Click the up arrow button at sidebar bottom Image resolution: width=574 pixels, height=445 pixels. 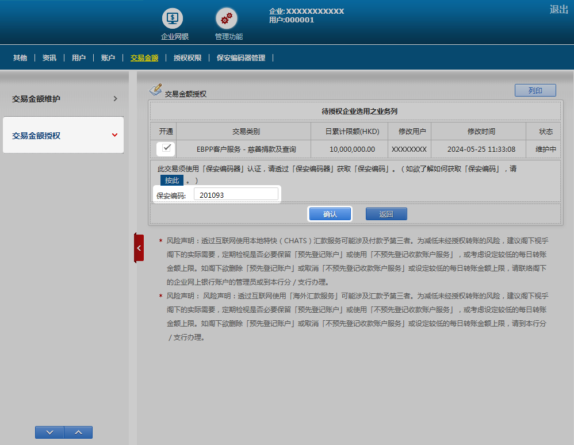click(x=78, y=432)
